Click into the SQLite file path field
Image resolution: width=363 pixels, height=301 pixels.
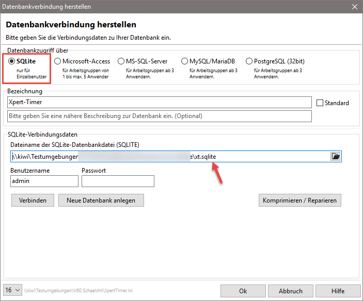click(x=169, y=156)
